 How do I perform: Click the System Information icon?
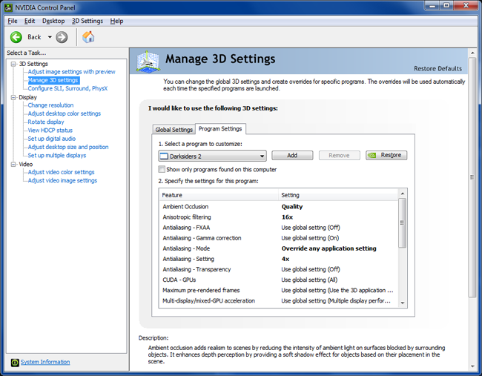(14, 362)
